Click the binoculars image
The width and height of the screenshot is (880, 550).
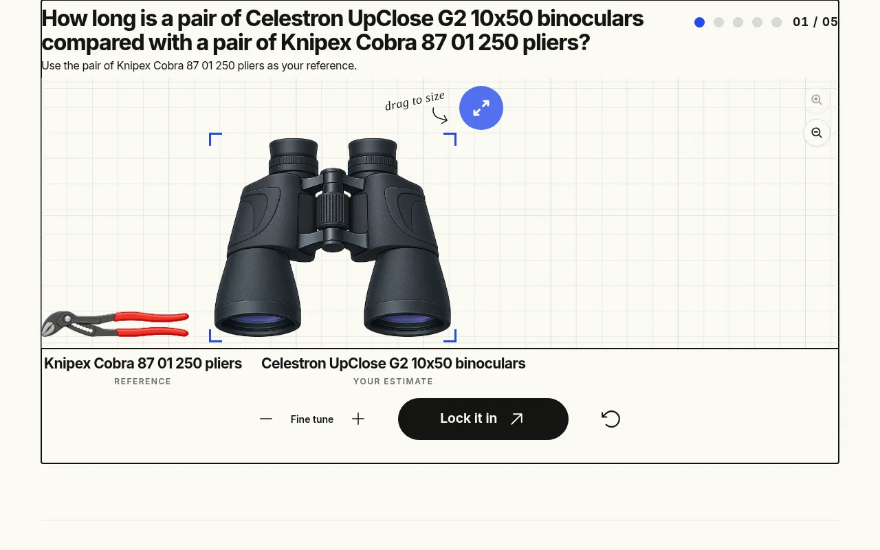coord(333,237)
